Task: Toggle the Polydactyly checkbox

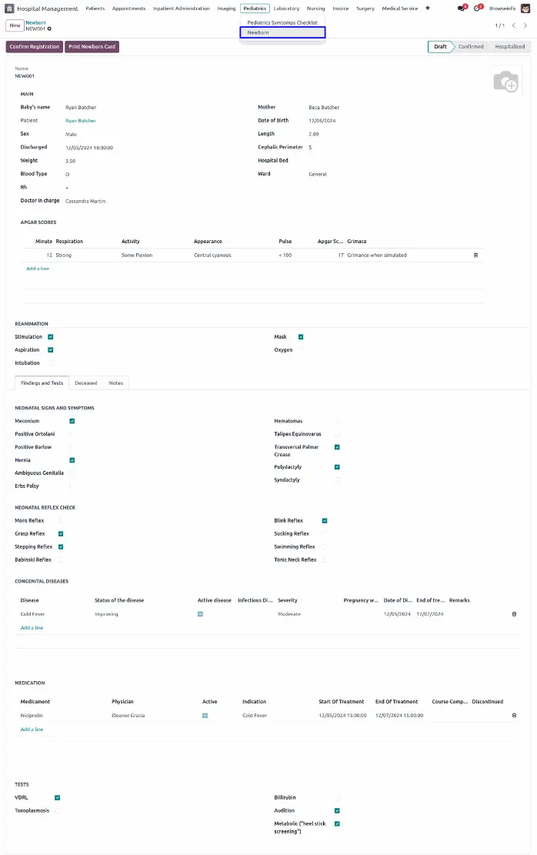Action: [338, 467]
